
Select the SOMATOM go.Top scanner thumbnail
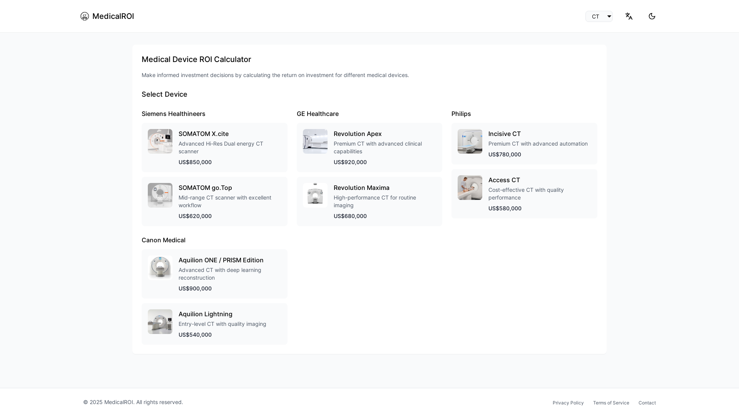160,195
